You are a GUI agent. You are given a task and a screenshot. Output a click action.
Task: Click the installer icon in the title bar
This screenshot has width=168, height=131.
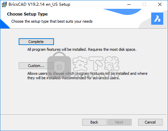point(4,4)
